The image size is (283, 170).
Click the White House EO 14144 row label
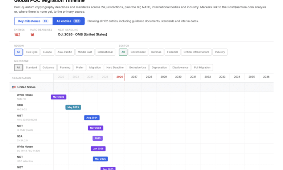click(28, 149)
